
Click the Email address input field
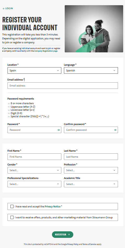click(x=63, y=85)
